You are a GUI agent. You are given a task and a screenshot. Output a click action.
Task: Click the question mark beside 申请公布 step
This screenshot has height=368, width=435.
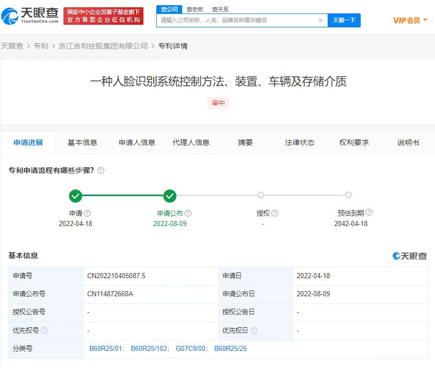click(x=188, y=213)
